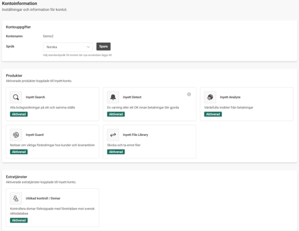
Task: Click the Kontrollera domar description text
Action: (52, 211)
